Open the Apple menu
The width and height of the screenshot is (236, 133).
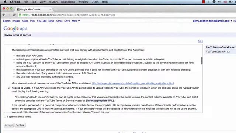(x=5, y=2)
